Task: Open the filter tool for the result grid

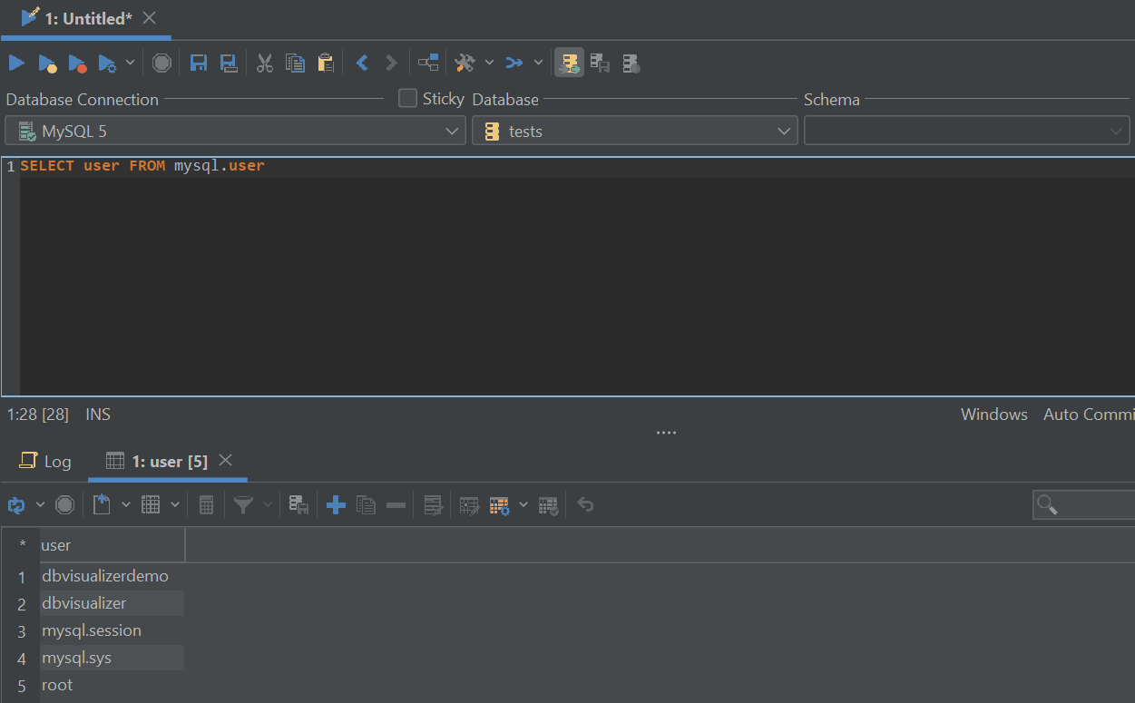Action: [245, 504]
